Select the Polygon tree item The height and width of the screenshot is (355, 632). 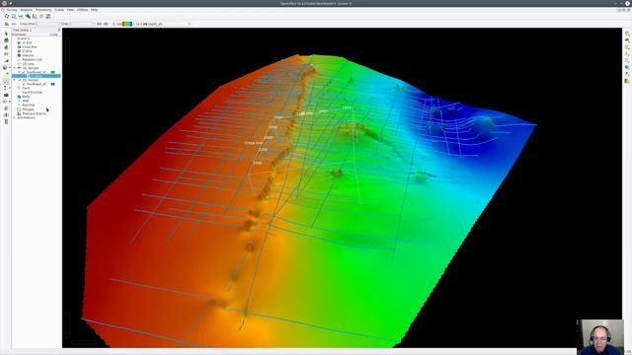tap(28, 109)
